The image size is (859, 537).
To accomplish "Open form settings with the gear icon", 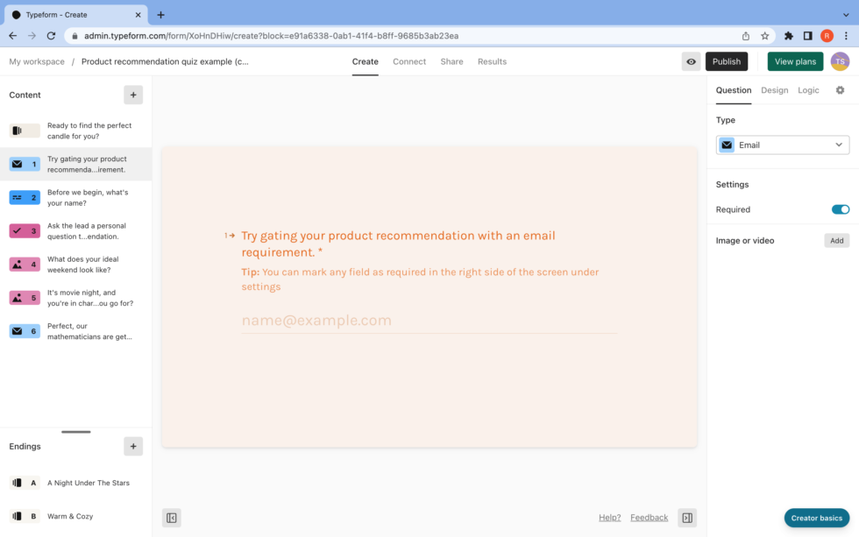I will [x=840, y=90].
